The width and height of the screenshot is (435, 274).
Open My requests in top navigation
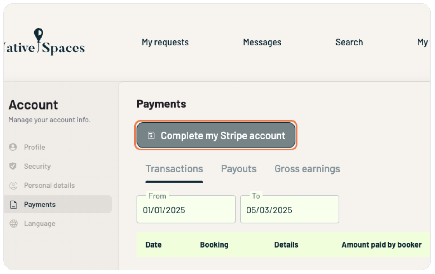tap(165, 42)
